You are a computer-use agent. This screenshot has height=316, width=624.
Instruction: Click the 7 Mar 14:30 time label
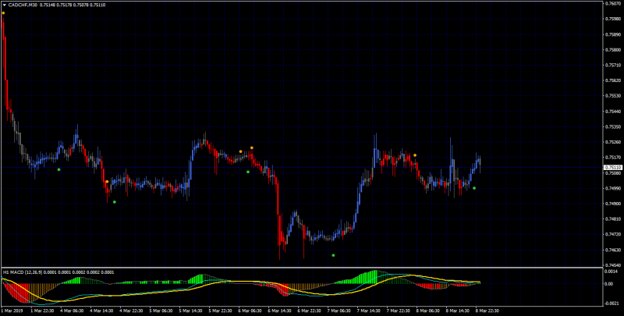[368, 311]
